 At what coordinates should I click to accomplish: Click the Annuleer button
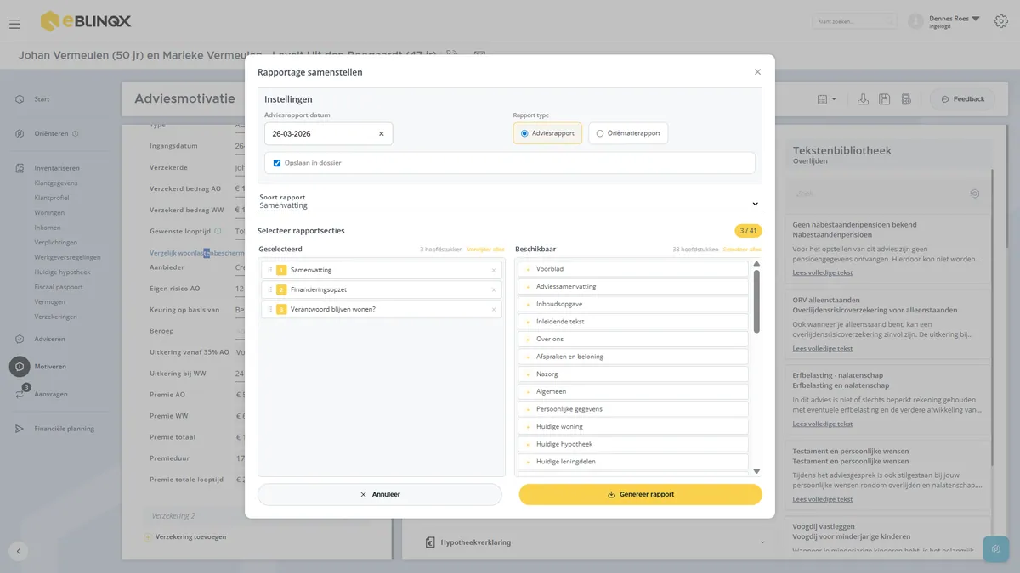pyautogui.click(x=380, y=494)
